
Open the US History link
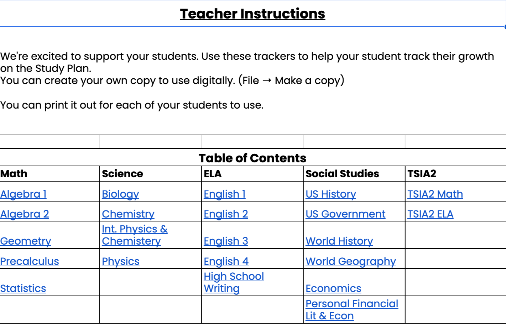[331, 194]
